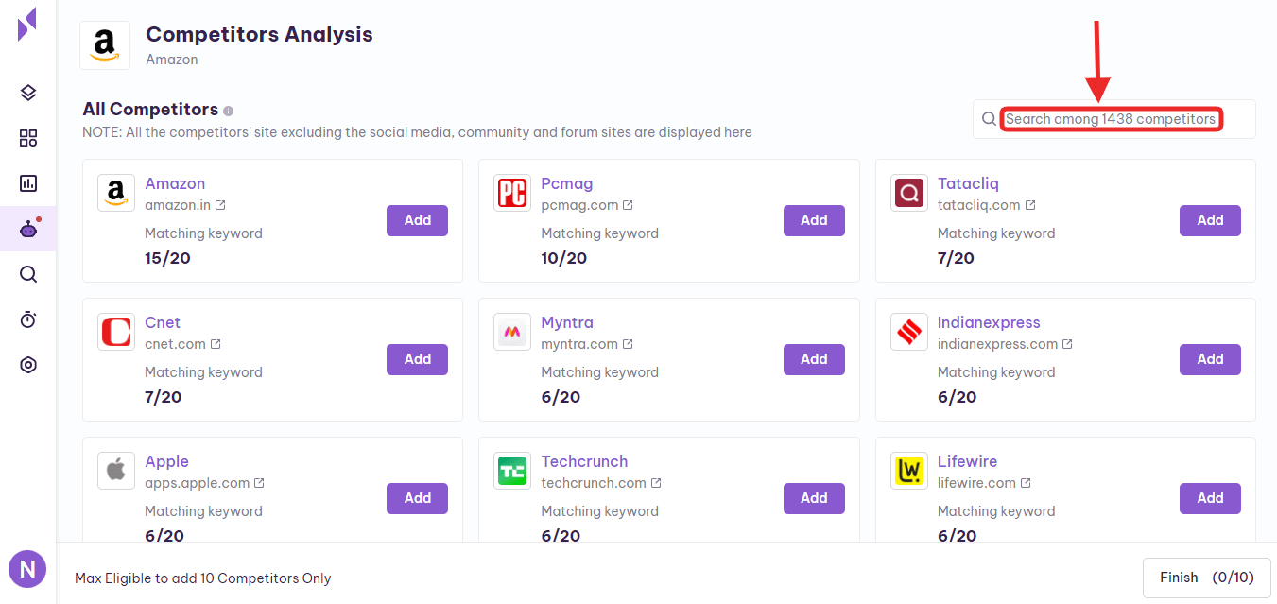1277x604 pixels.
Task: Click the Finish button
Action: 1206,578
